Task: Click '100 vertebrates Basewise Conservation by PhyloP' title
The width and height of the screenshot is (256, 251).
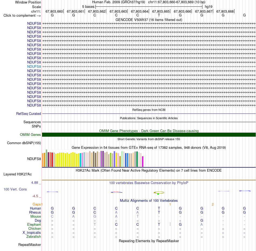Action: pyautogui.click(x=149, y=183)
